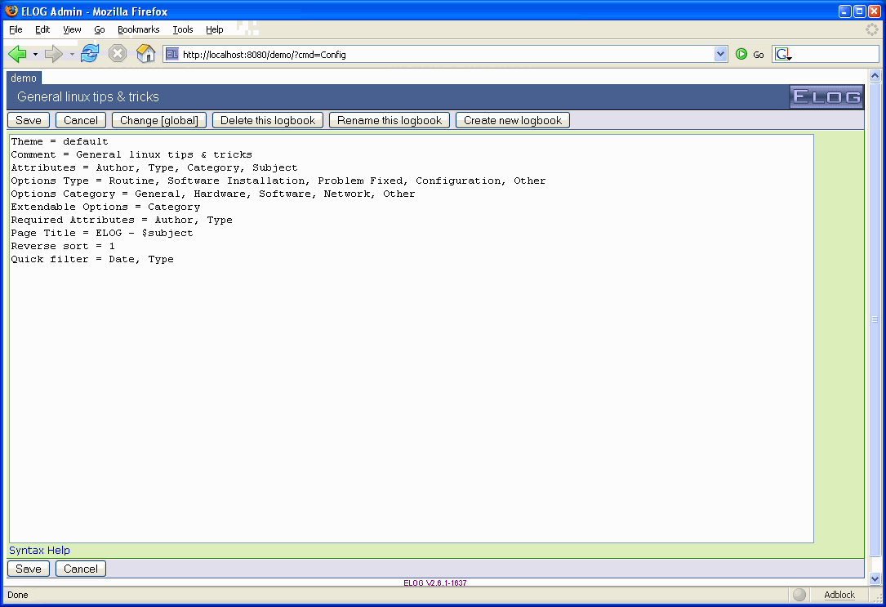Screen dimensions: 886x607
Task: Click the 'Options Type = Routine' line
Action: point(278,181)
